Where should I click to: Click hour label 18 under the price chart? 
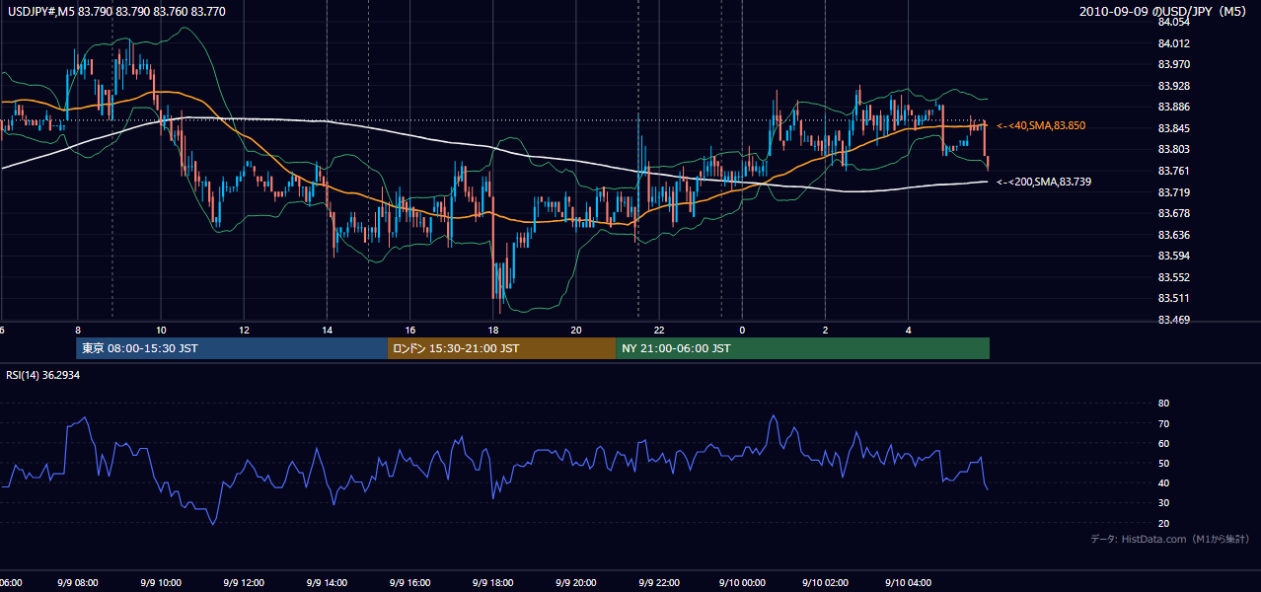[x=492, y=331]
